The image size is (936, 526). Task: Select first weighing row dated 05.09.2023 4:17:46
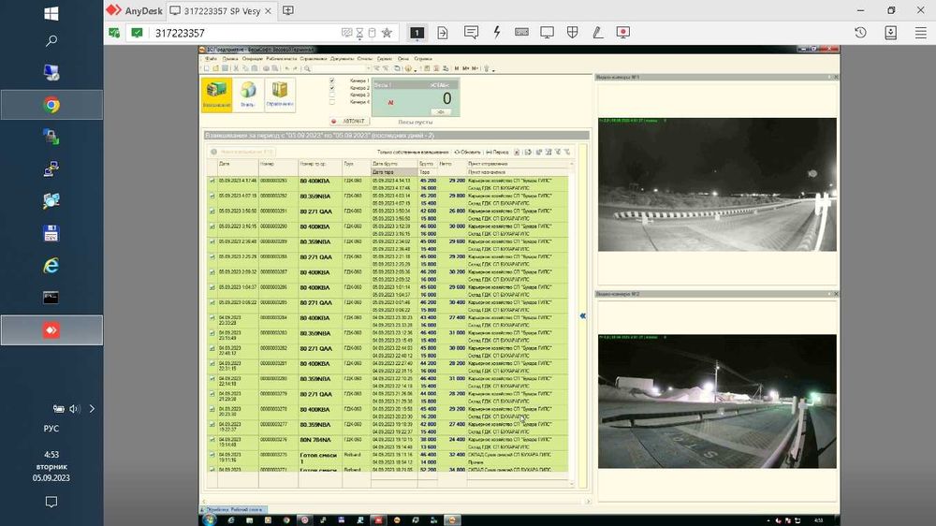pos(237,182)
